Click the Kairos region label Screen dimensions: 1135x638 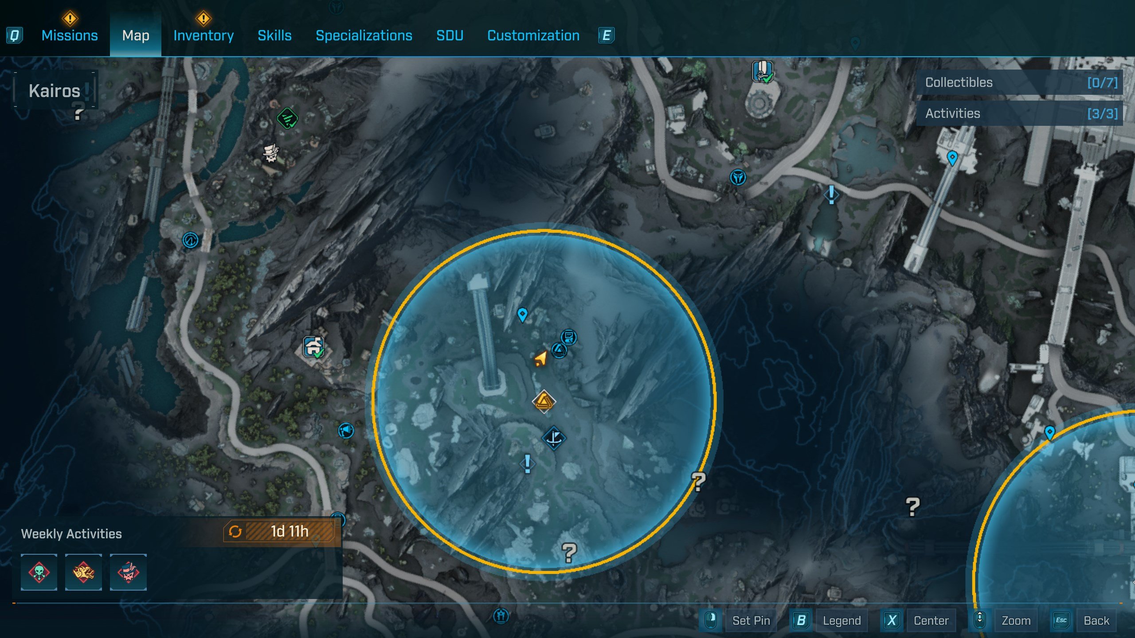(55, 91)
